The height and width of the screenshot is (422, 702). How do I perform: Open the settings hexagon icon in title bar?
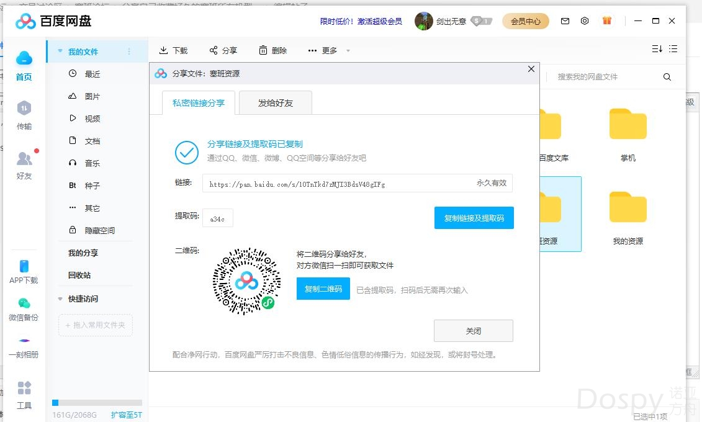tap(585, 21)
